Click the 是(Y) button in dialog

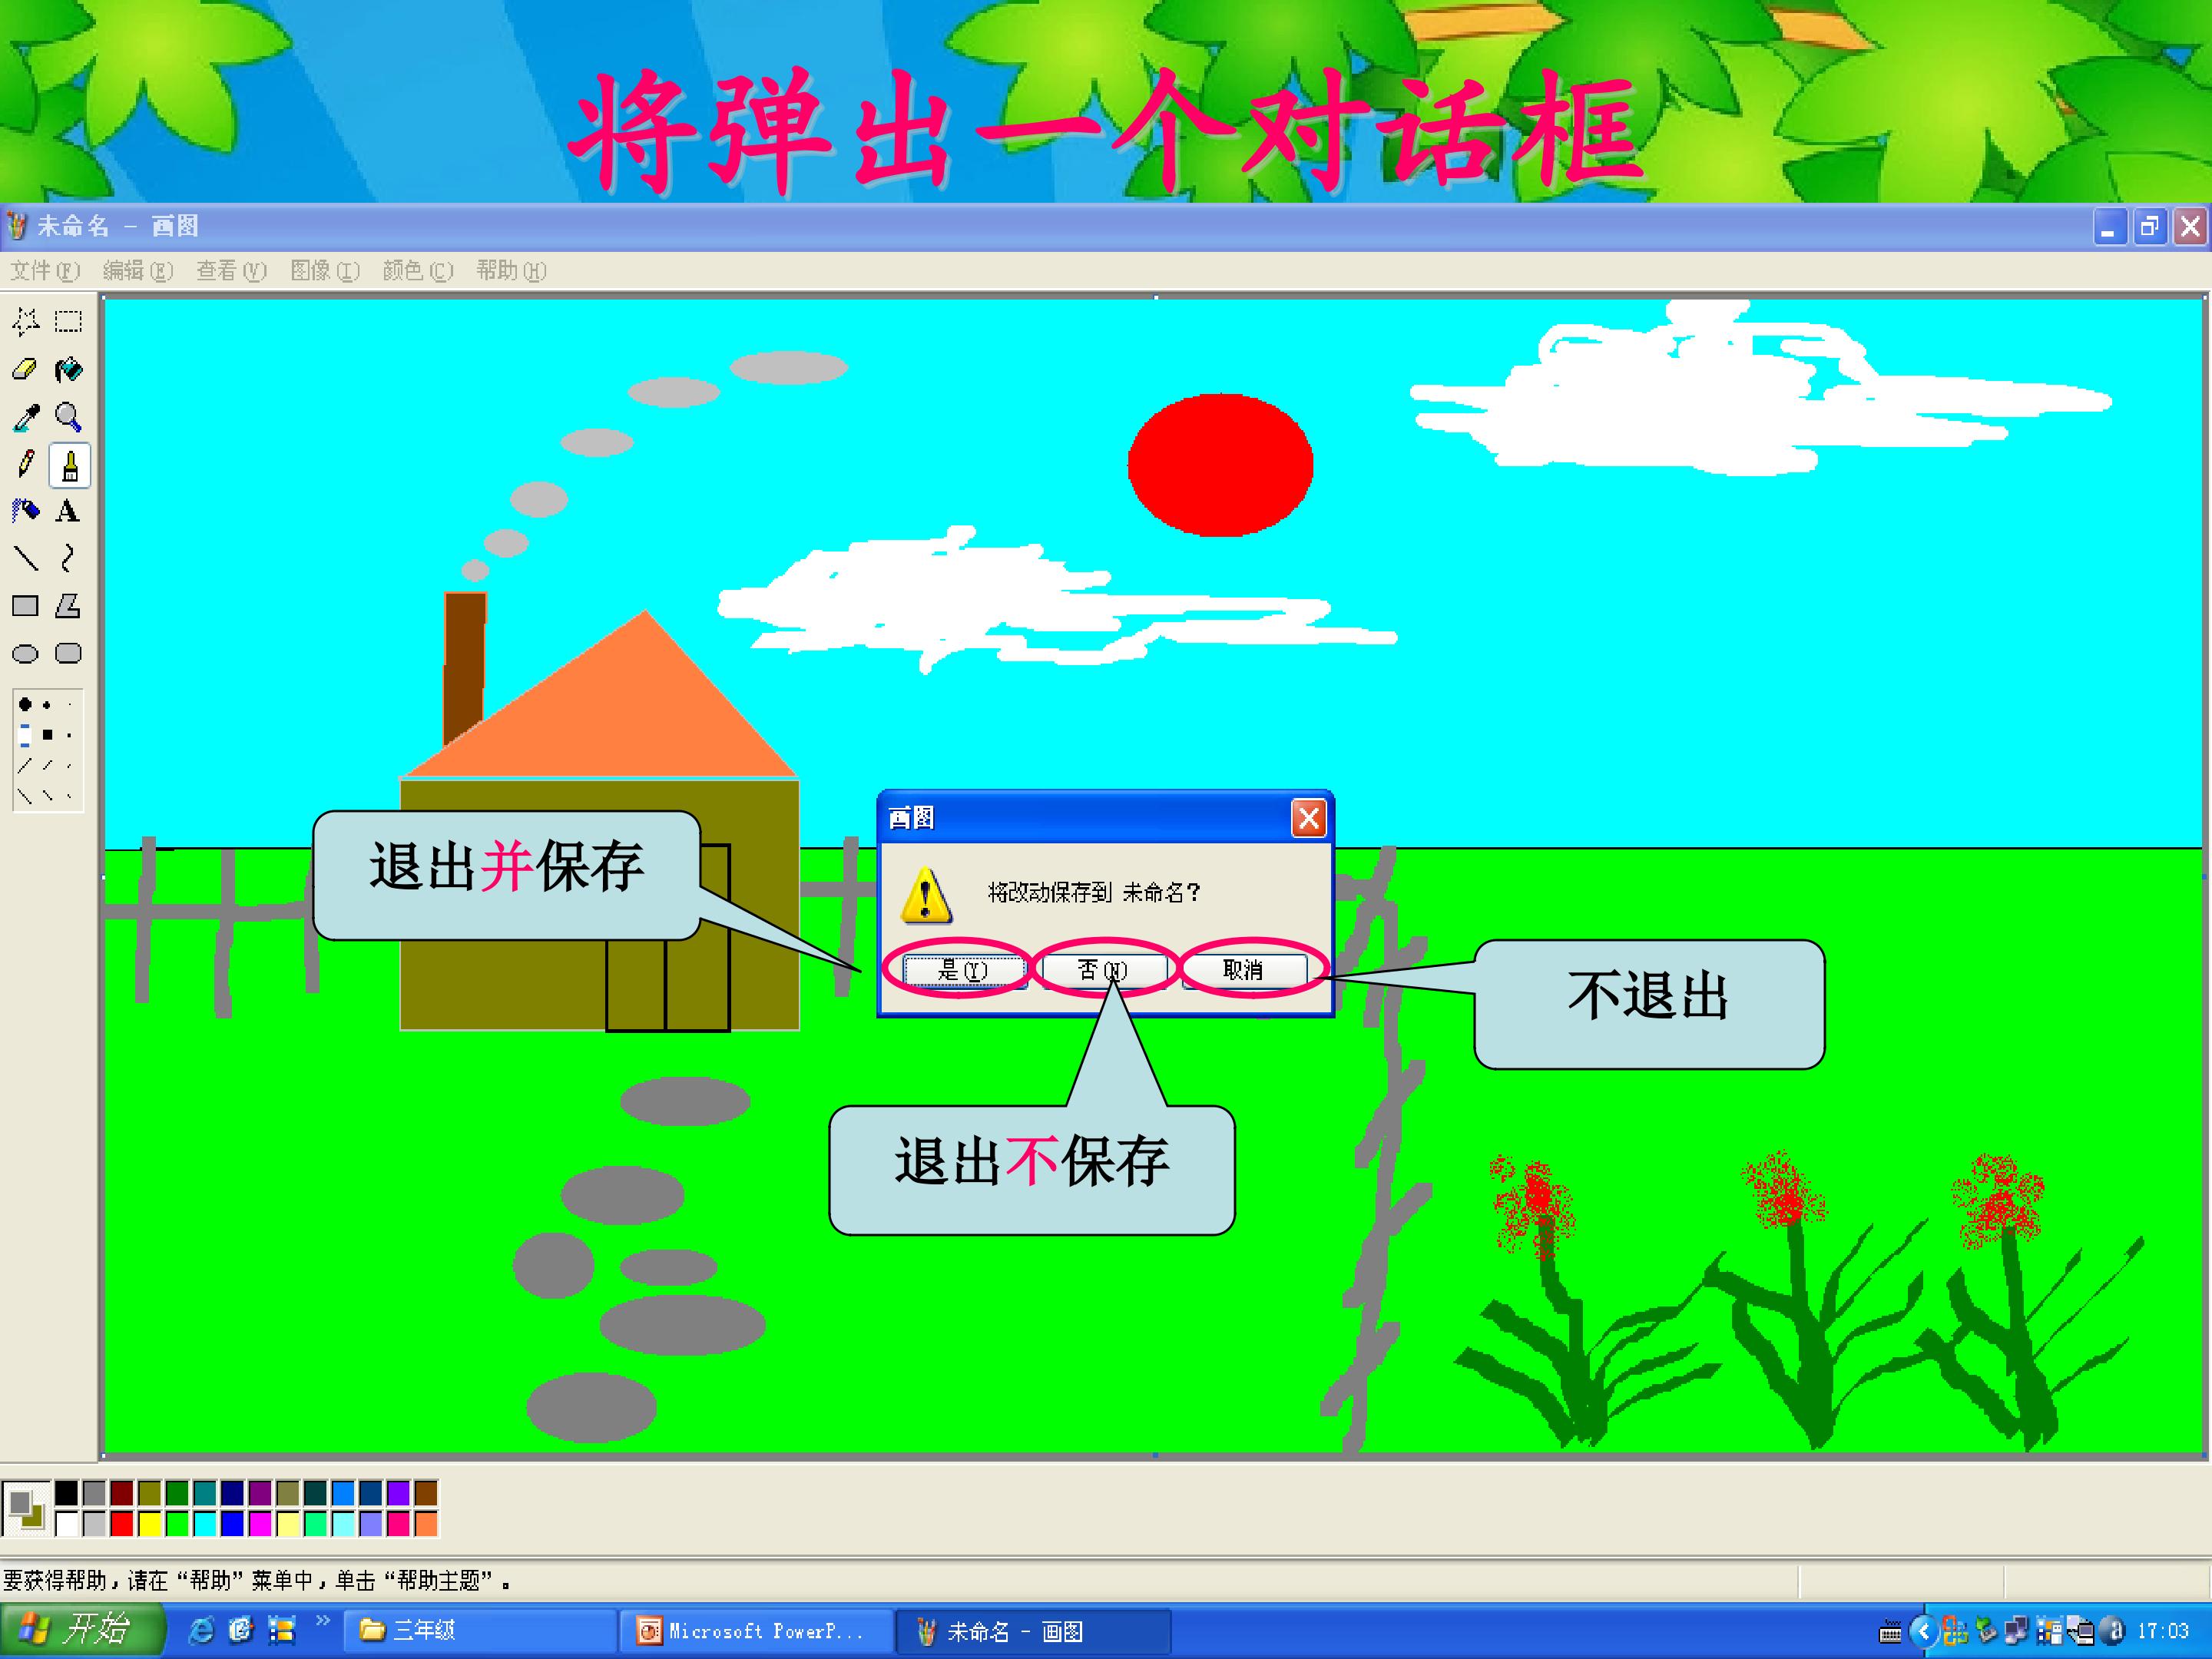[x=962, y=969]
